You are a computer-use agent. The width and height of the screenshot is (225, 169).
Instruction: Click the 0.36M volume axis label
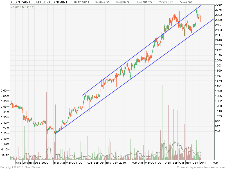click(x=5, y=117)
